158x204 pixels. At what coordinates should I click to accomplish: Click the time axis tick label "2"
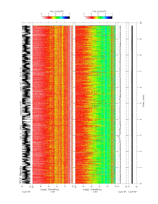(x=141, y=151)
